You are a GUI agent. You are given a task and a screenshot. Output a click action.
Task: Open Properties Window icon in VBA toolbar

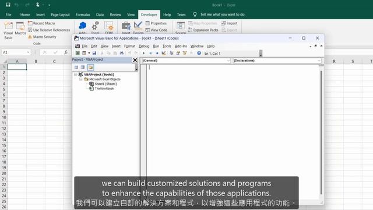click(x=178, y=53)
